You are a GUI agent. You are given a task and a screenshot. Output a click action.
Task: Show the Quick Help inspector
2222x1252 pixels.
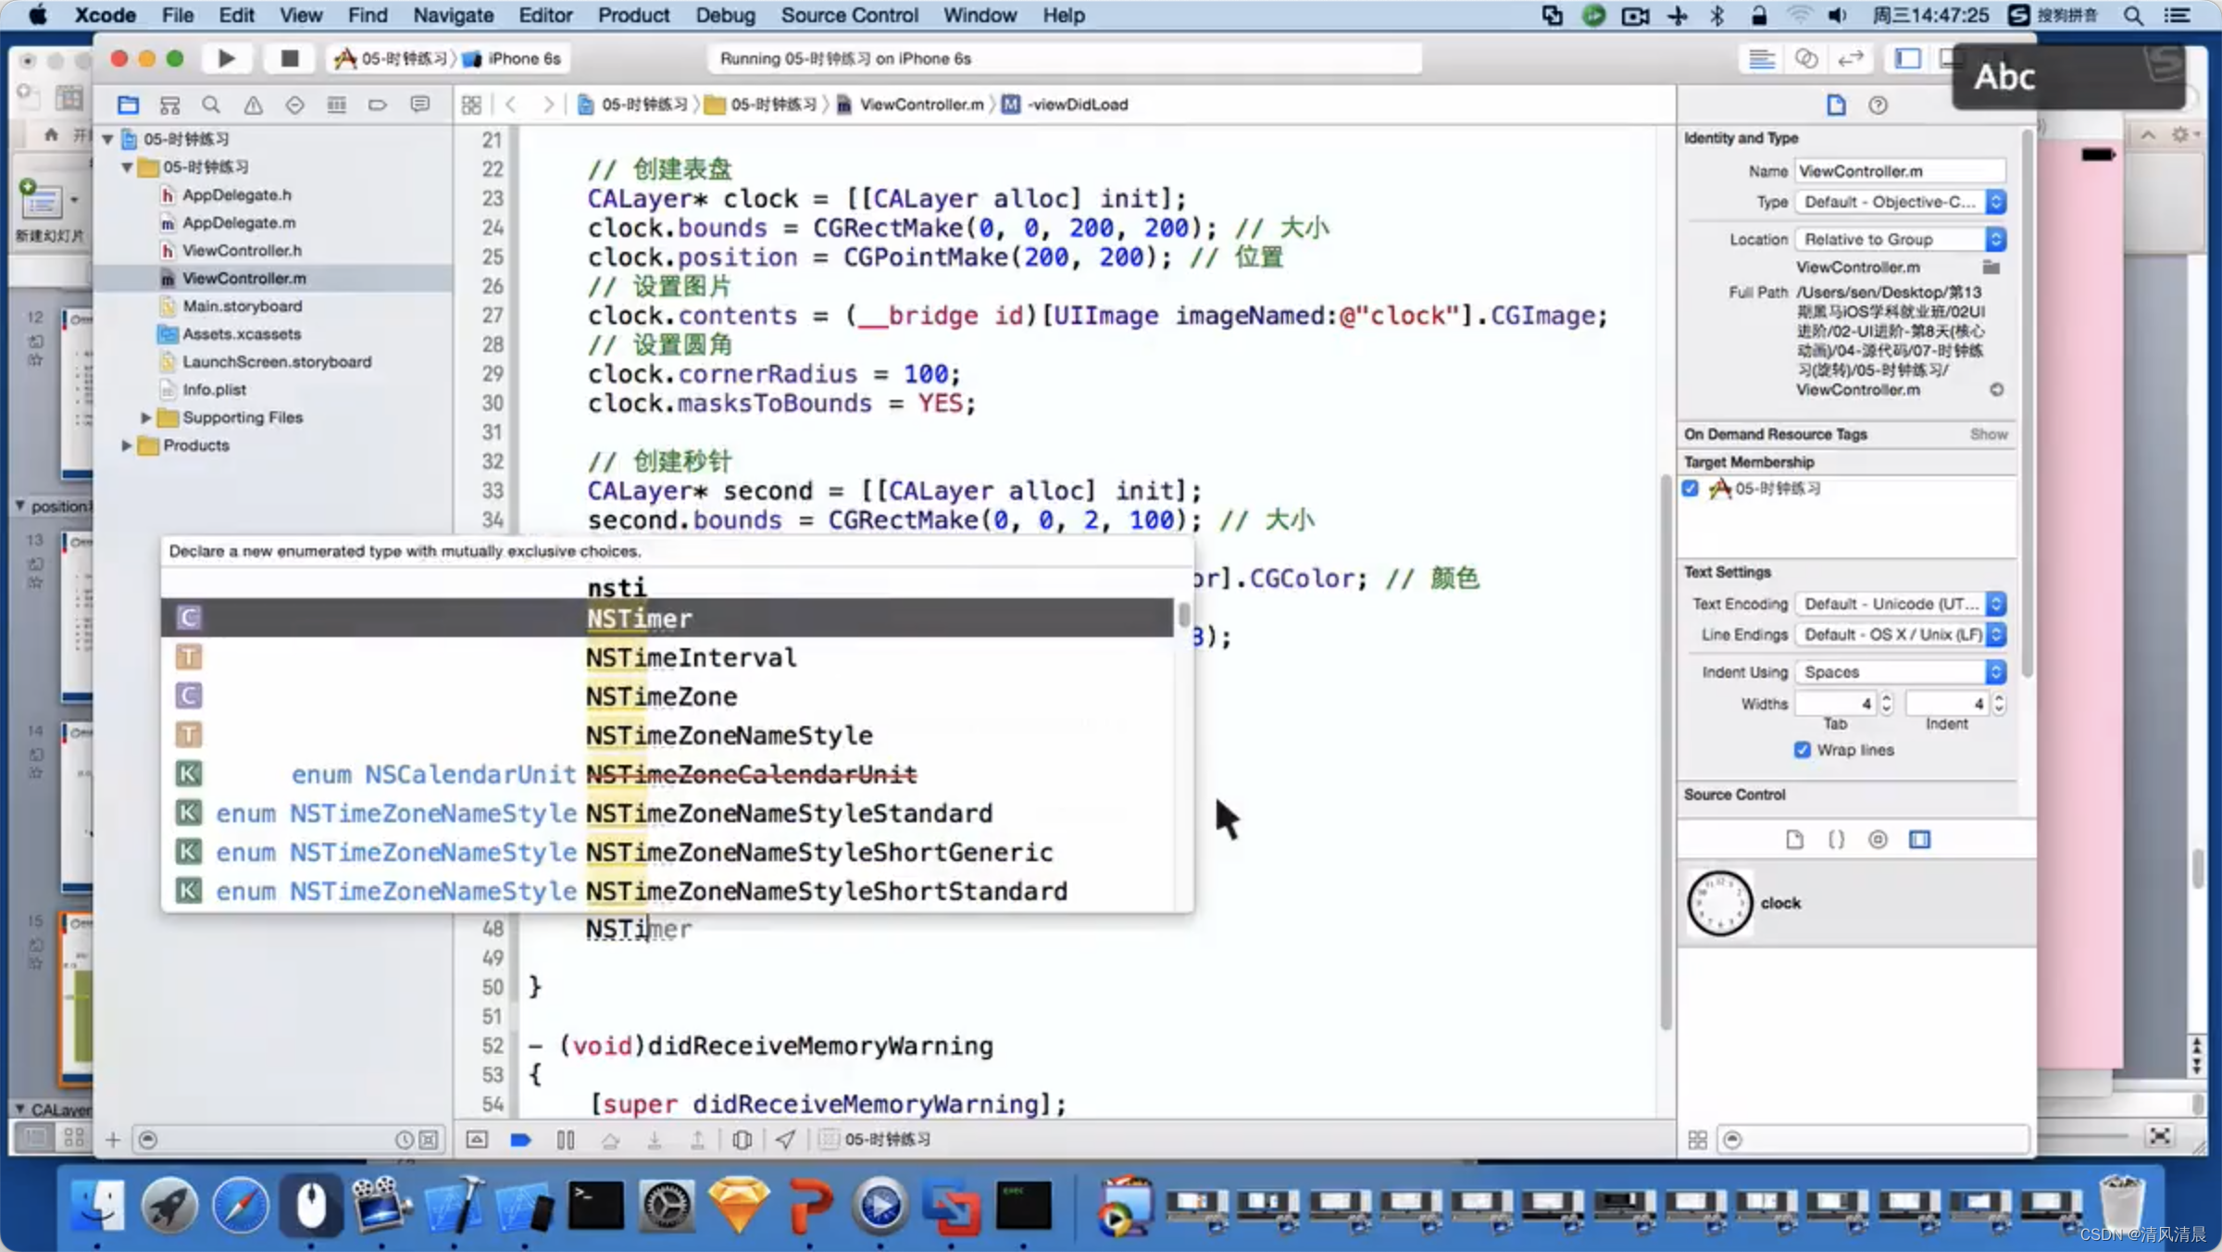pos(1878,106)
